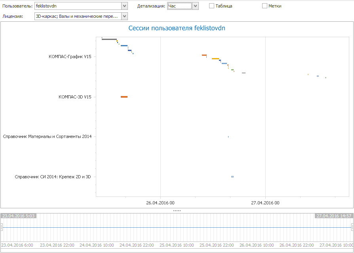Click the dotted splitter below the chart

(177, 211)
